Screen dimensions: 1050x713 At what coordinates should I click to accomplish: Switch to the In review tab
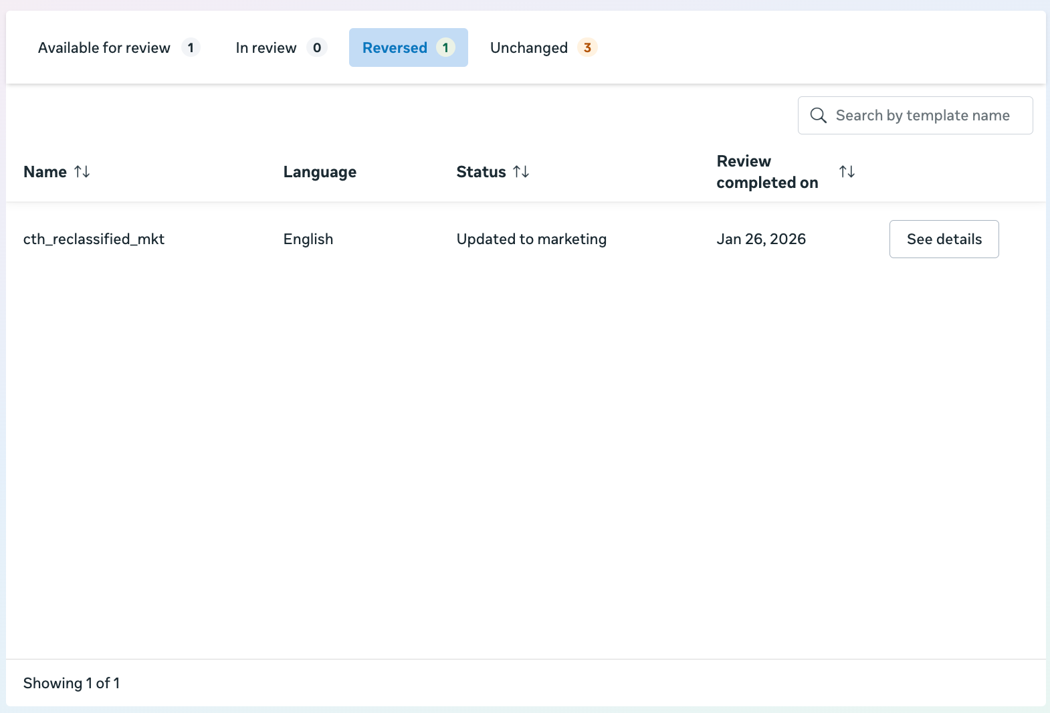click(266, 47)
